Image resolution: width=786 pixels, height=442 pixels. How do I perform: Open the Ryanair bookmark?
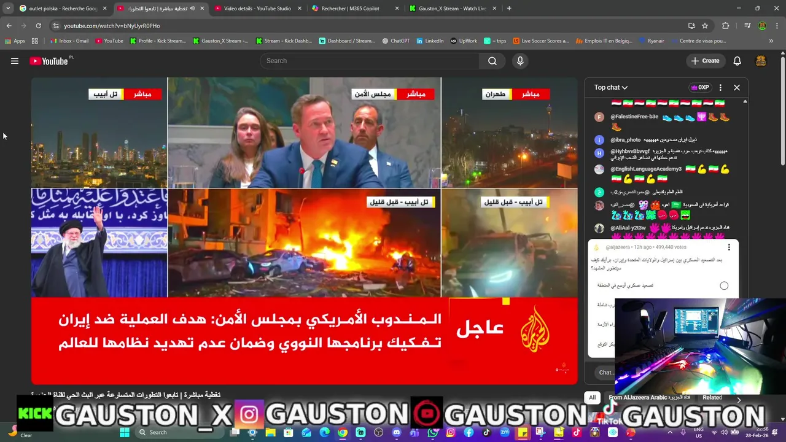(x=651, y=41)
